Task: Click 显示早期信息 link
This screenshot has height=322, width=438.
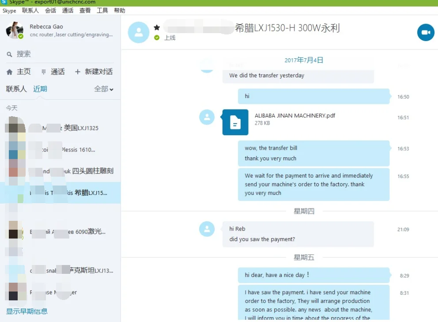Action: 27,311
